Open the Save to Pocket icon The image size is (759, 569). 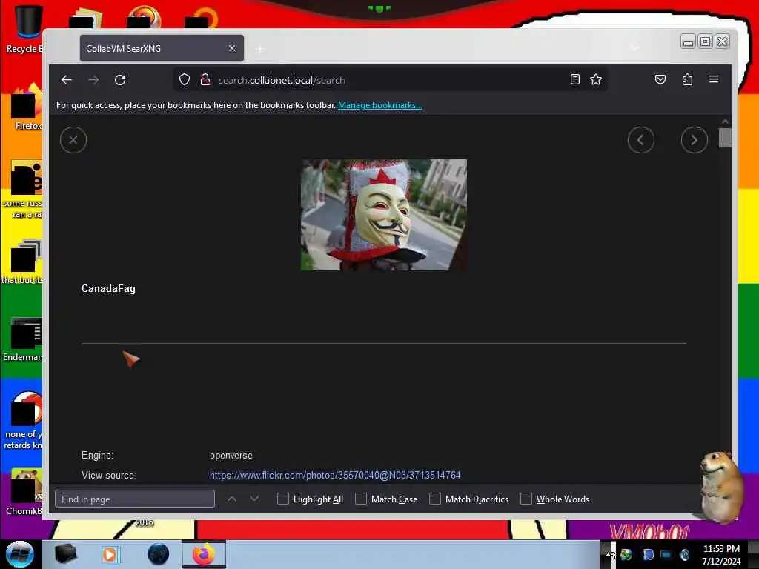coord(660,79)
